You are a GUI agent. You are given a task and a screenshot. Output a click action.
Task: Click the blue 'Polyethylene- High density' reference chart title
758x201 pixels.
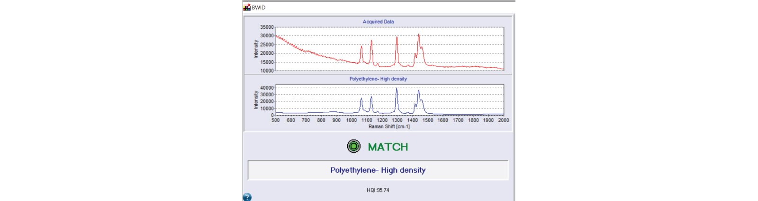point(378,79)
